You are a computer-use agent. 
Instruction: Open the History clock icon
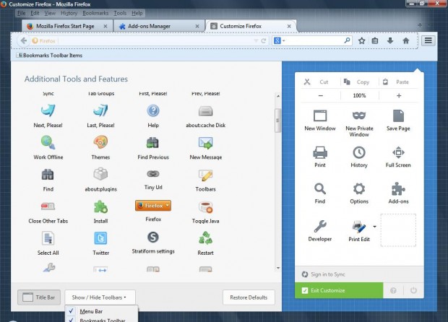click(359, 152)
